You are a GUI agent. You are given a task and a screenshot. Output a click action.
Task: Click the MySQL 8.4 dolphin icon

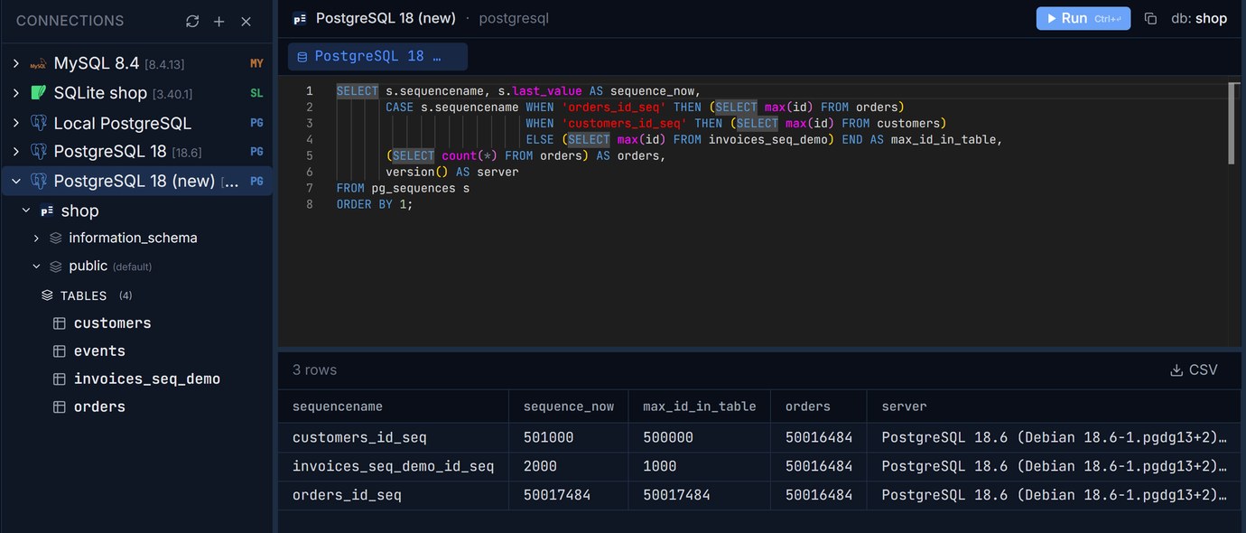pos(38,64)
